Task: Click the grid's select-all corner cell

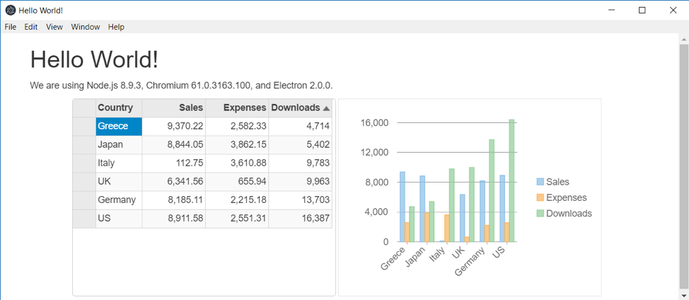Action: (x=84, y=108)
